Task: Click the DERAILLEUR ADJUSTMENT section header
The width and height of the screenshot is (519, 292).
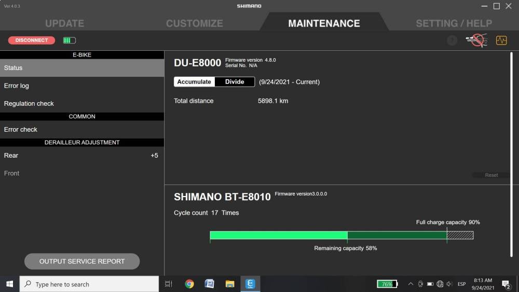Action: coord(82,143)
